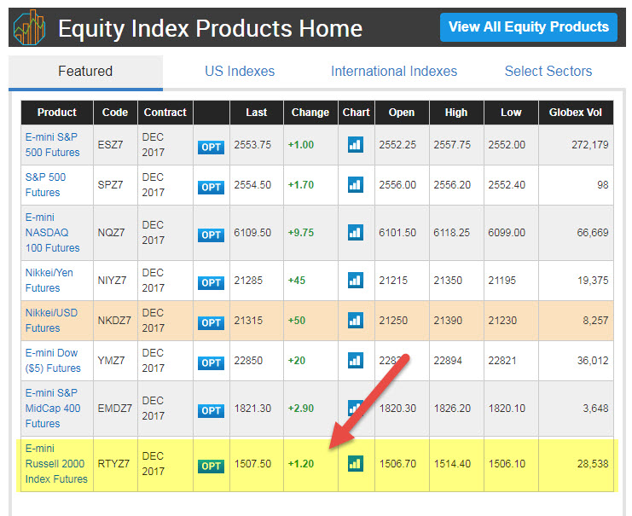Switch to Select Sectors tab
632x516 pixels.
[548, 72]
